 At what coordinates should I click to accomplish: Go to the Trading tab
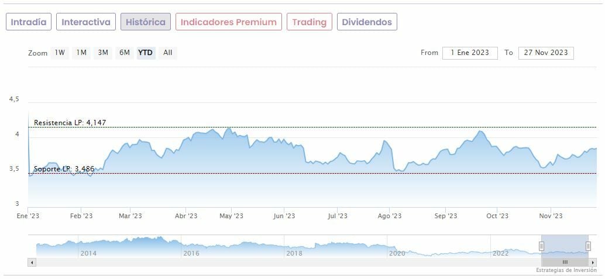[309, 22]
